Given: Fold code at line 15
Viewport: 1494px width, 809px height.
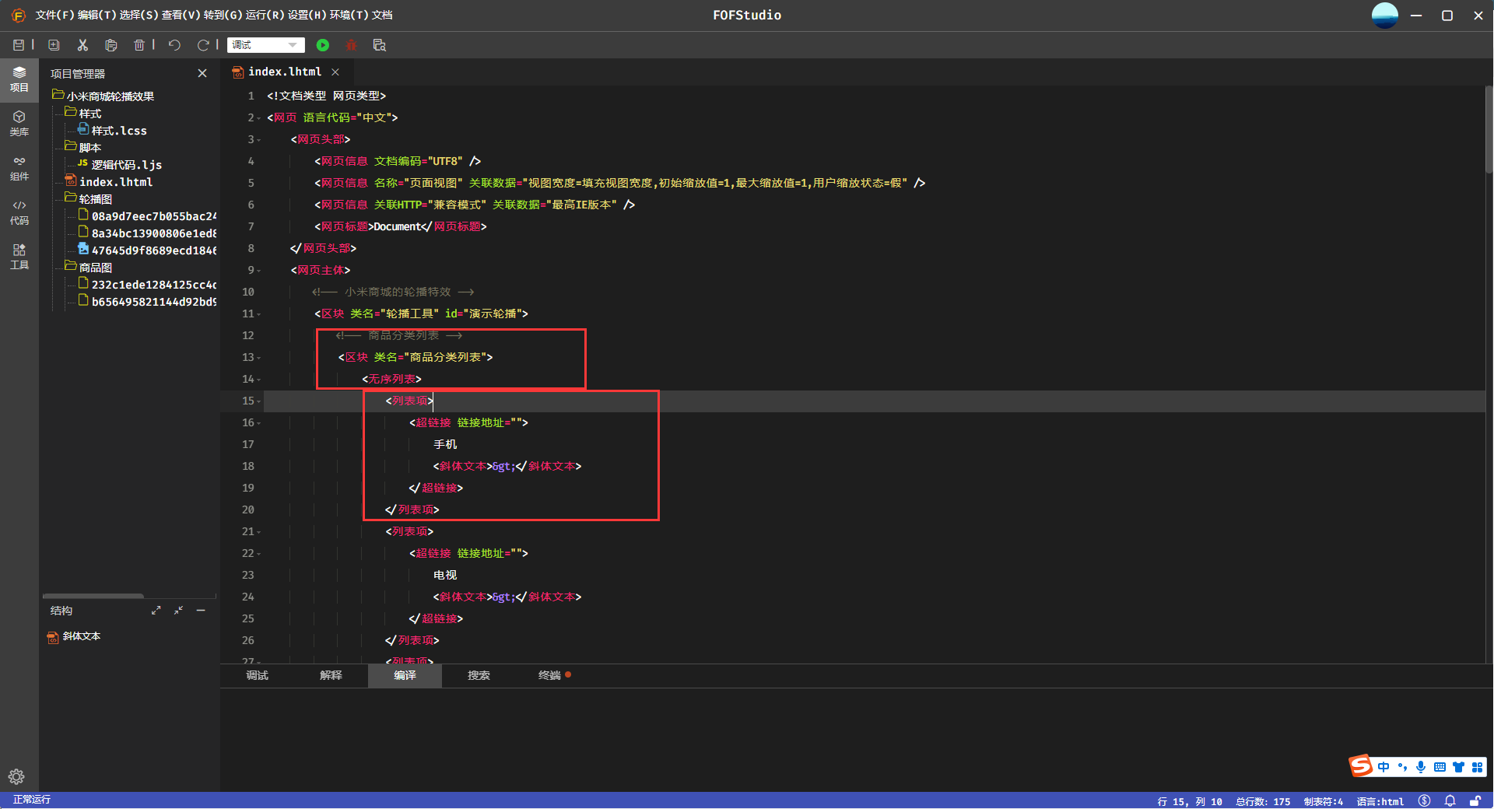Looking at the screenshot, I should pos(259,401).
